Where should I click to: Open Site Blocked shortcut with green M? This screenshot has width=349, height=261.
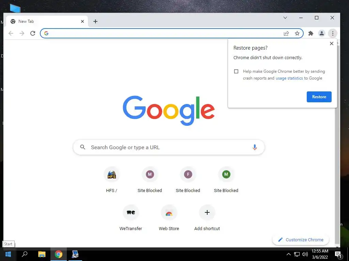(226, 180)
